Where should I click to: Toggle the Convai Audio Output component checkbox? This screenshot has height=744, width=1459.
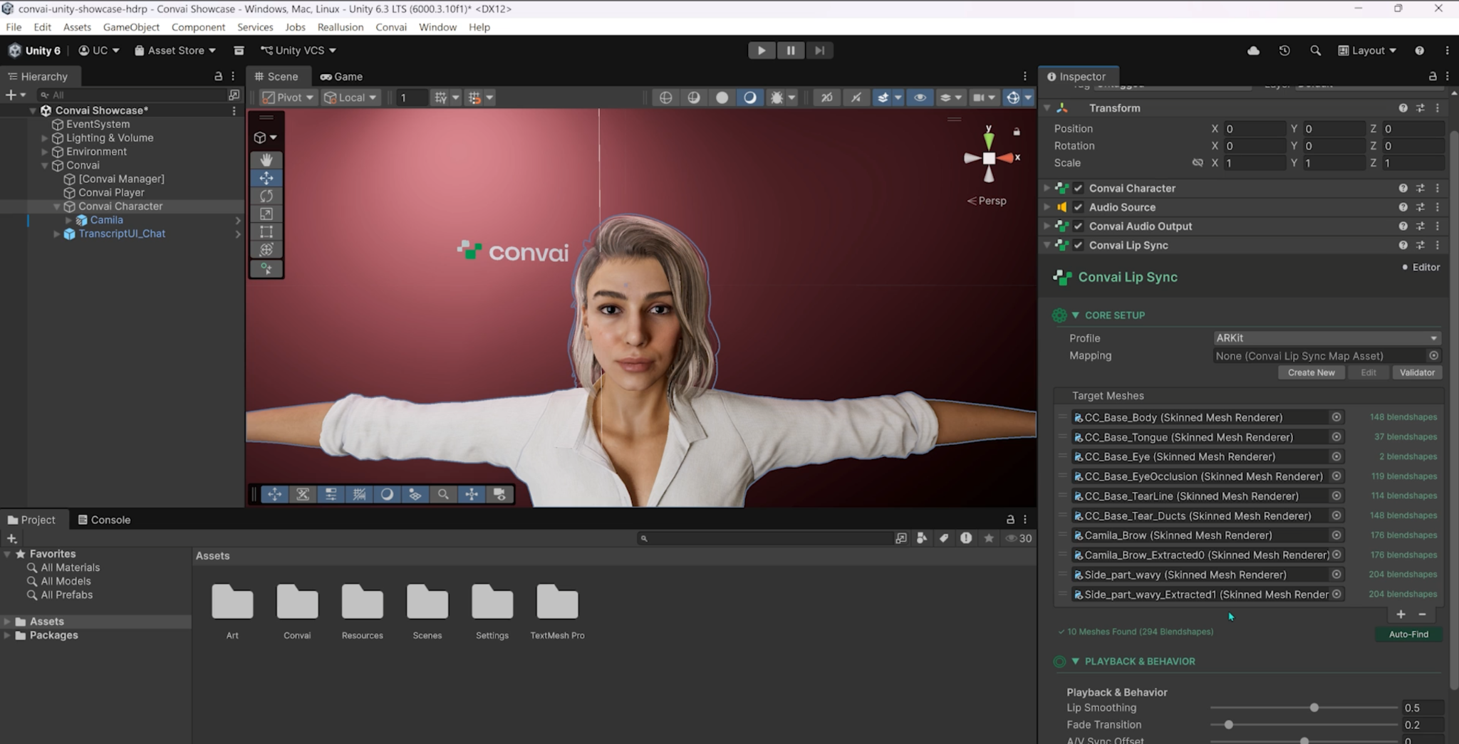pyautogui.click(x=1079, y=226)
